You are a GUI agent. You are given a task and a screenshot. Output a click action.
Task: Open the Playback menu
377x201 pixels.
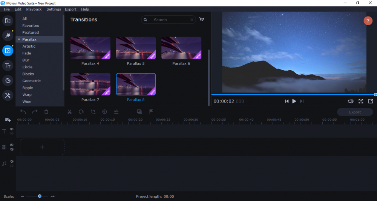34,9
